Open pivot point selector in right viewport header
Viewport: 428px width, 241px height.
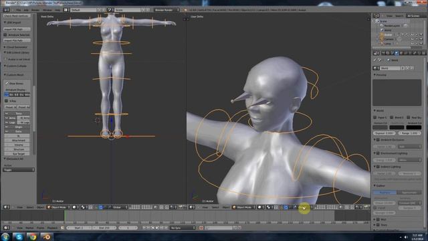tap(270, 207)
